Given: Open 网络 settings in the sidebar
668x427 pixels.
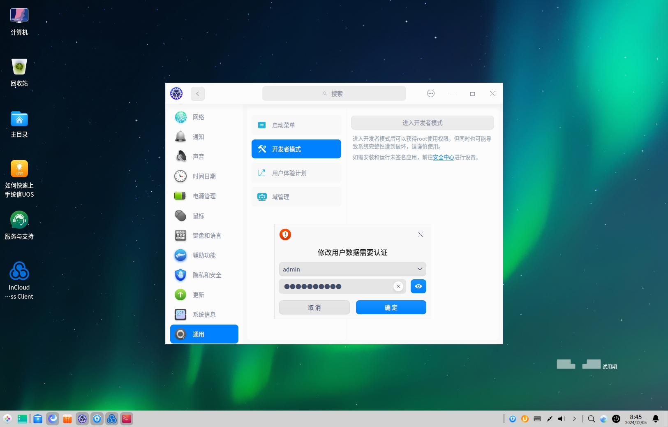Looking at the screenshot, I should click(x=198, y=117).
